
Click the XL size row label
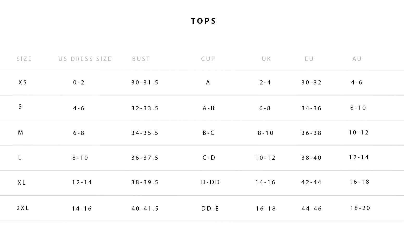point(22,183)
